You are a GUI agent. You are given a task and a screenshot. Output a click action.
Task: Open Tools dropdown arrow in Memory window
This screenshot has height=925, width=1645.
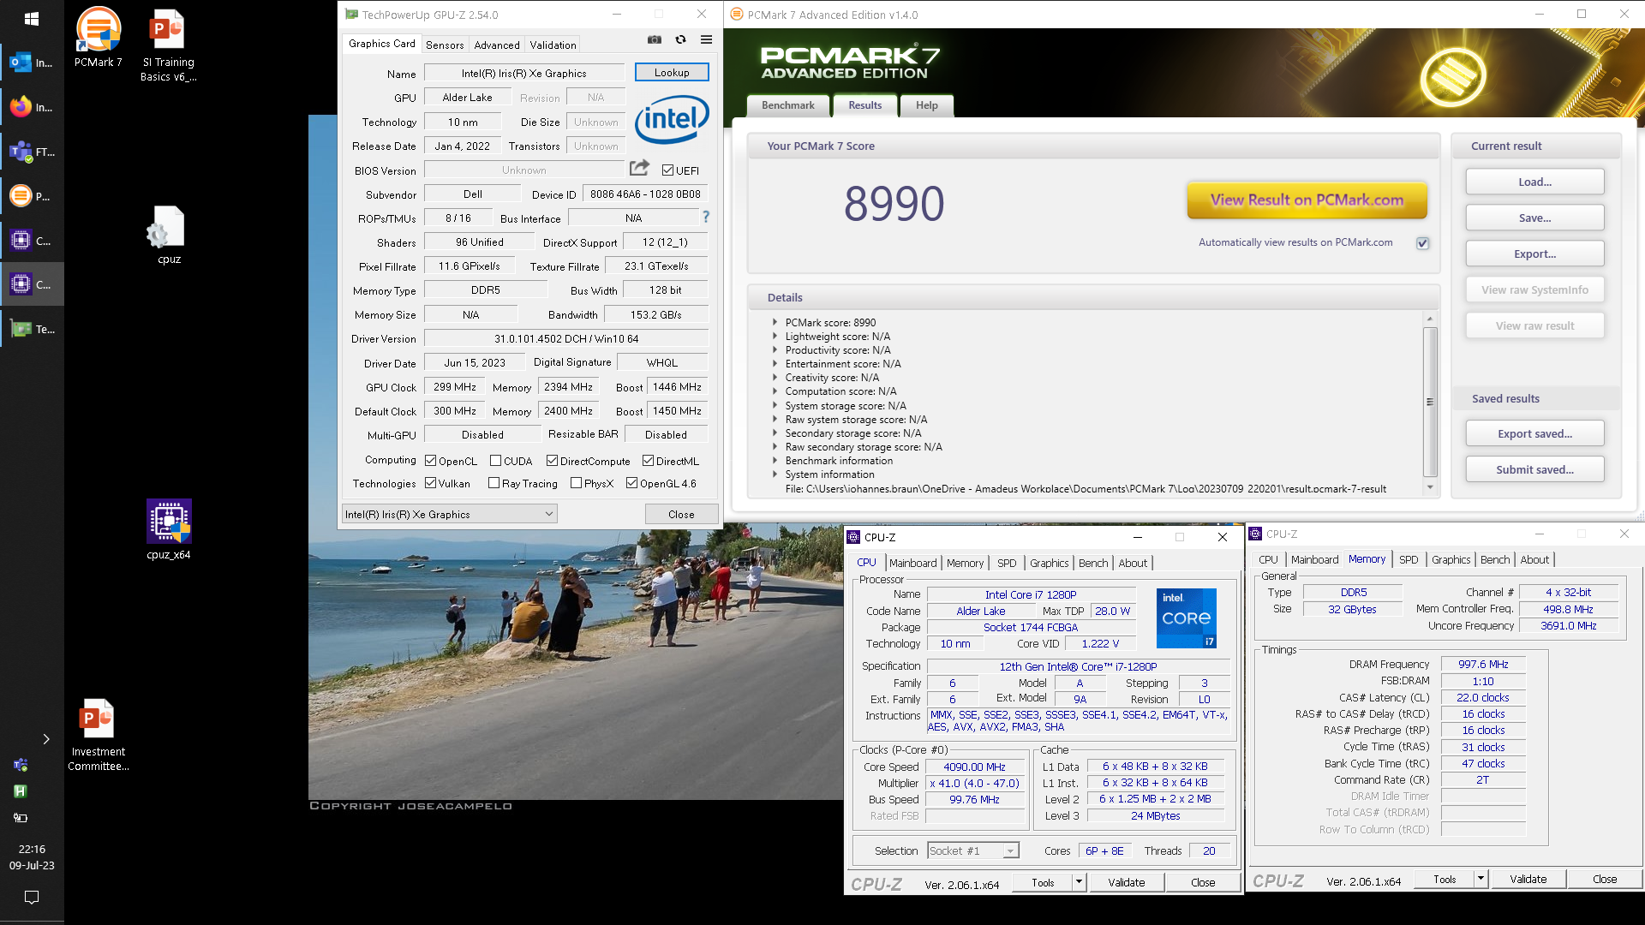1480,879
